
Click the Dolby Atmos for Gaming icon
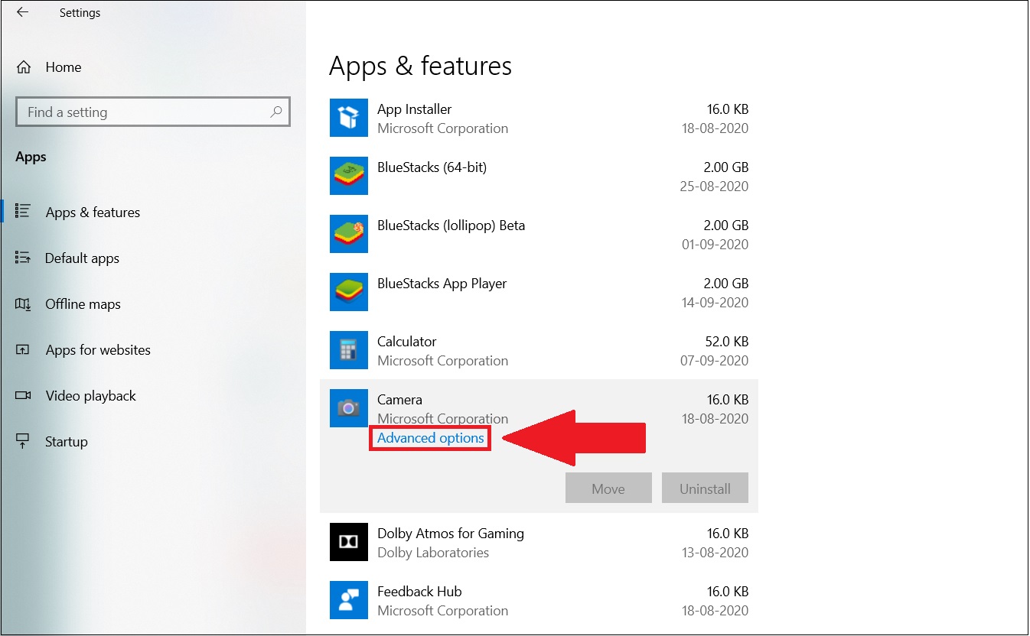pyautogui.click(x=349, y=542)
